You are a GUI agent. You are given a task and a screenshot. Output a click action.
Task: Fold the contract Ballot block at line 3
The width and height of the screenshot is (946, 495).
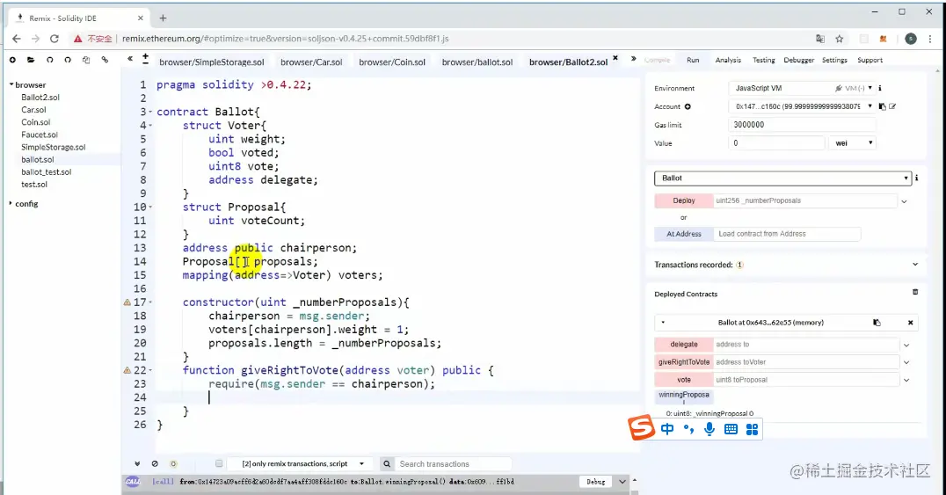pyautogui.click(x=150, y=112)
